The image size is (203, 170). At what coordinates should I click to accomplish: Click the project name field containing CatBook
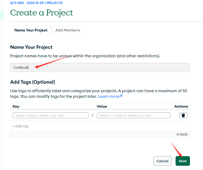(100, 67)
